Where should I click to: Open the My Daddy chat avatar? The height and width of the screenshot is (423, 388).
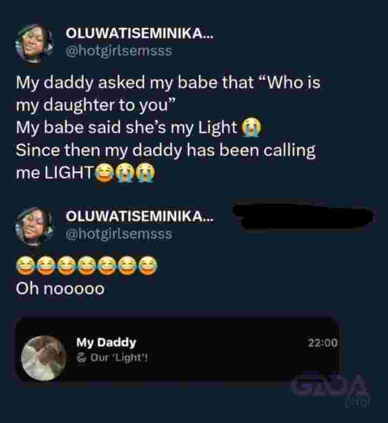43,358
